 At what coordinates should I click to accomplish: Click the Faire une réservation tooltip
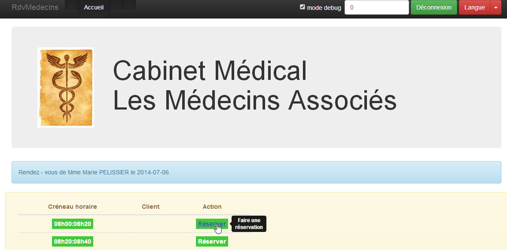(249, 224)
